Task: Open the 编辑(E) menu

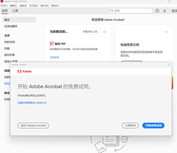Action: (x=13, y=6)
